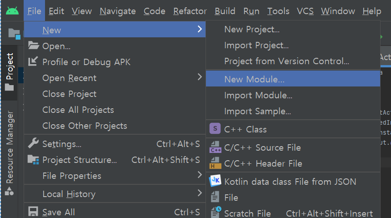Click the C/C++ Source File icon

tap(215, 147)
